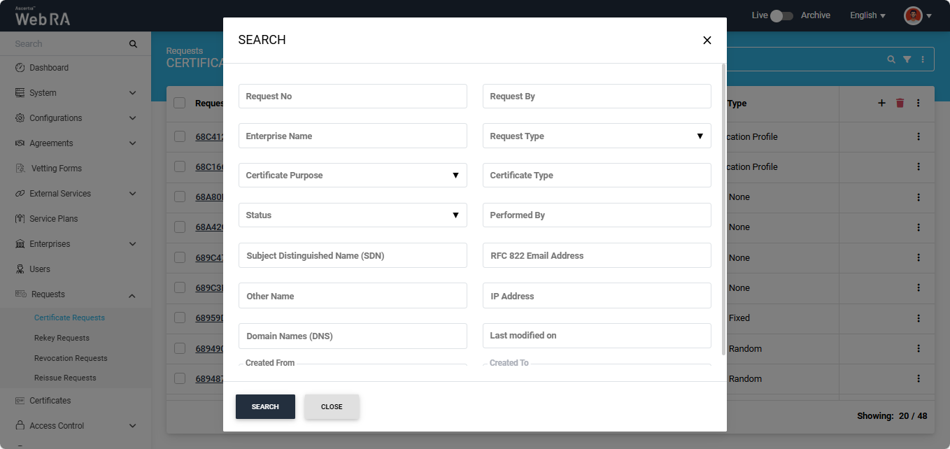The height and width of the screenshot is (449, 950).
Task: Click the dialog vertical scrollbar
Action: (x=723, y=210)
